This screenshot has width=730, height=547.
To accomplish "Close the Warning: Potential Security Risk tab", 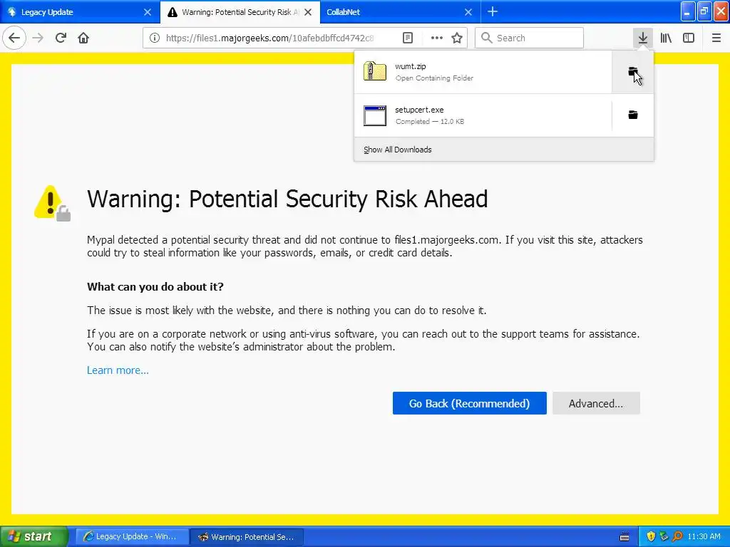I will (308, 12).
